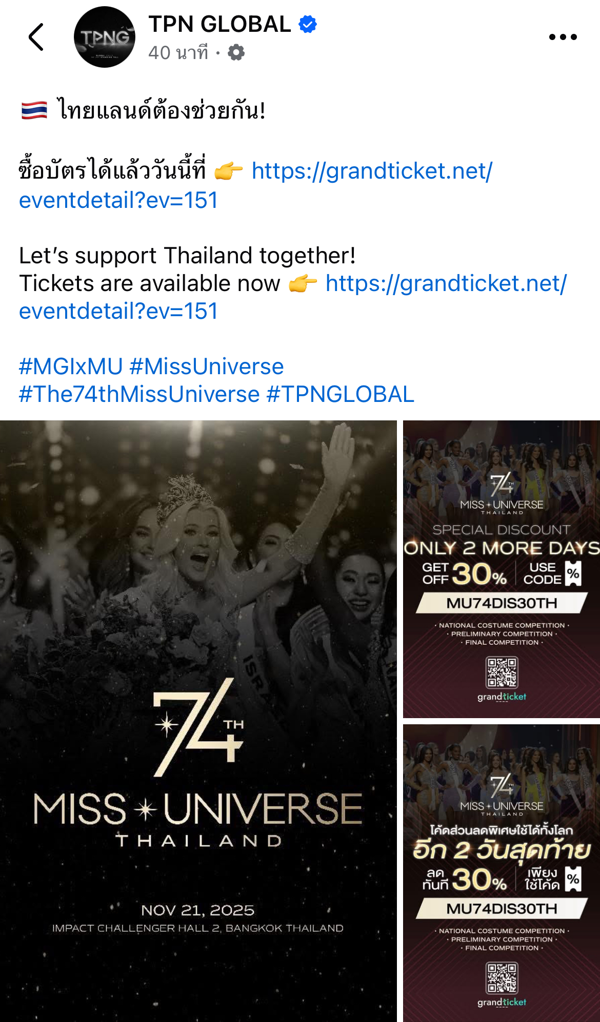
Task: Tap the QR code in English promo image
Action: pyautogui.click(x=502, y=672)
